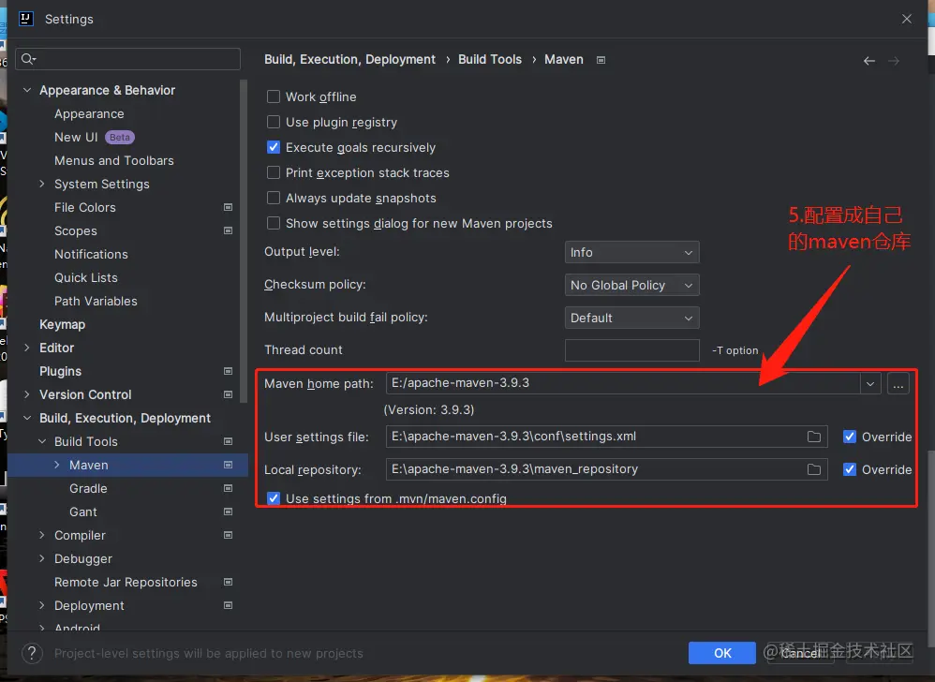The height and width of the screenshot is (682, 935).
Task: Click the OK button
Action: (722, 653)
